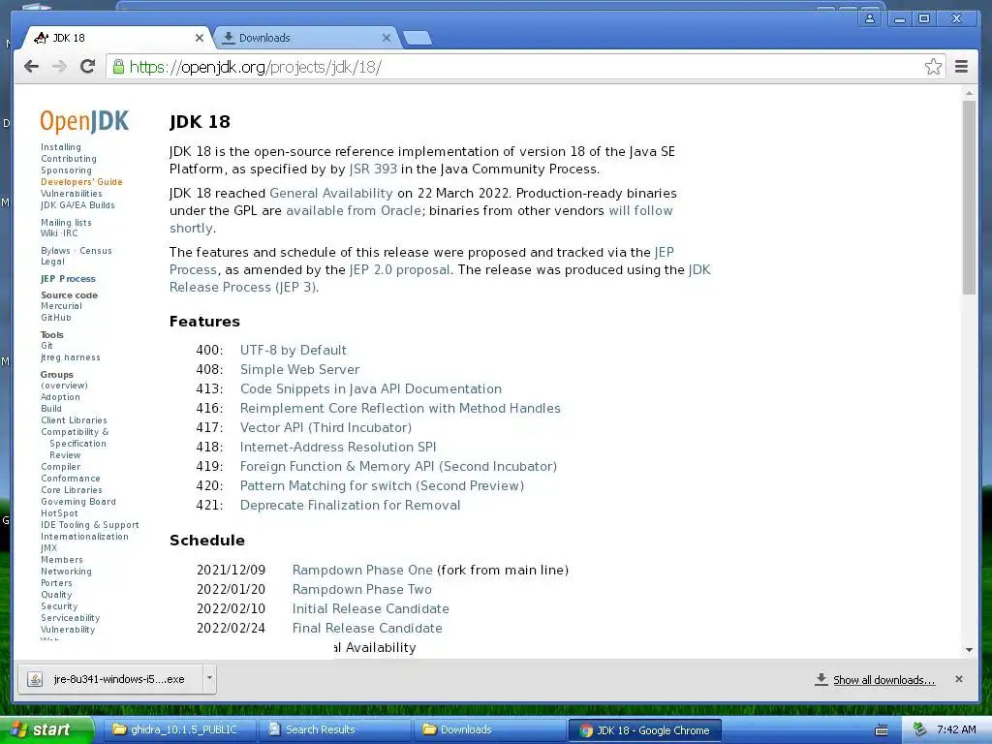Click the vertical scrollbar thumb

[x=969, y=196]
